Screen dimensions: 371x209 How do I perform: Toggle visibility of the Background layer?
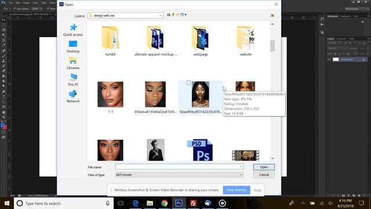click(329, 59)
